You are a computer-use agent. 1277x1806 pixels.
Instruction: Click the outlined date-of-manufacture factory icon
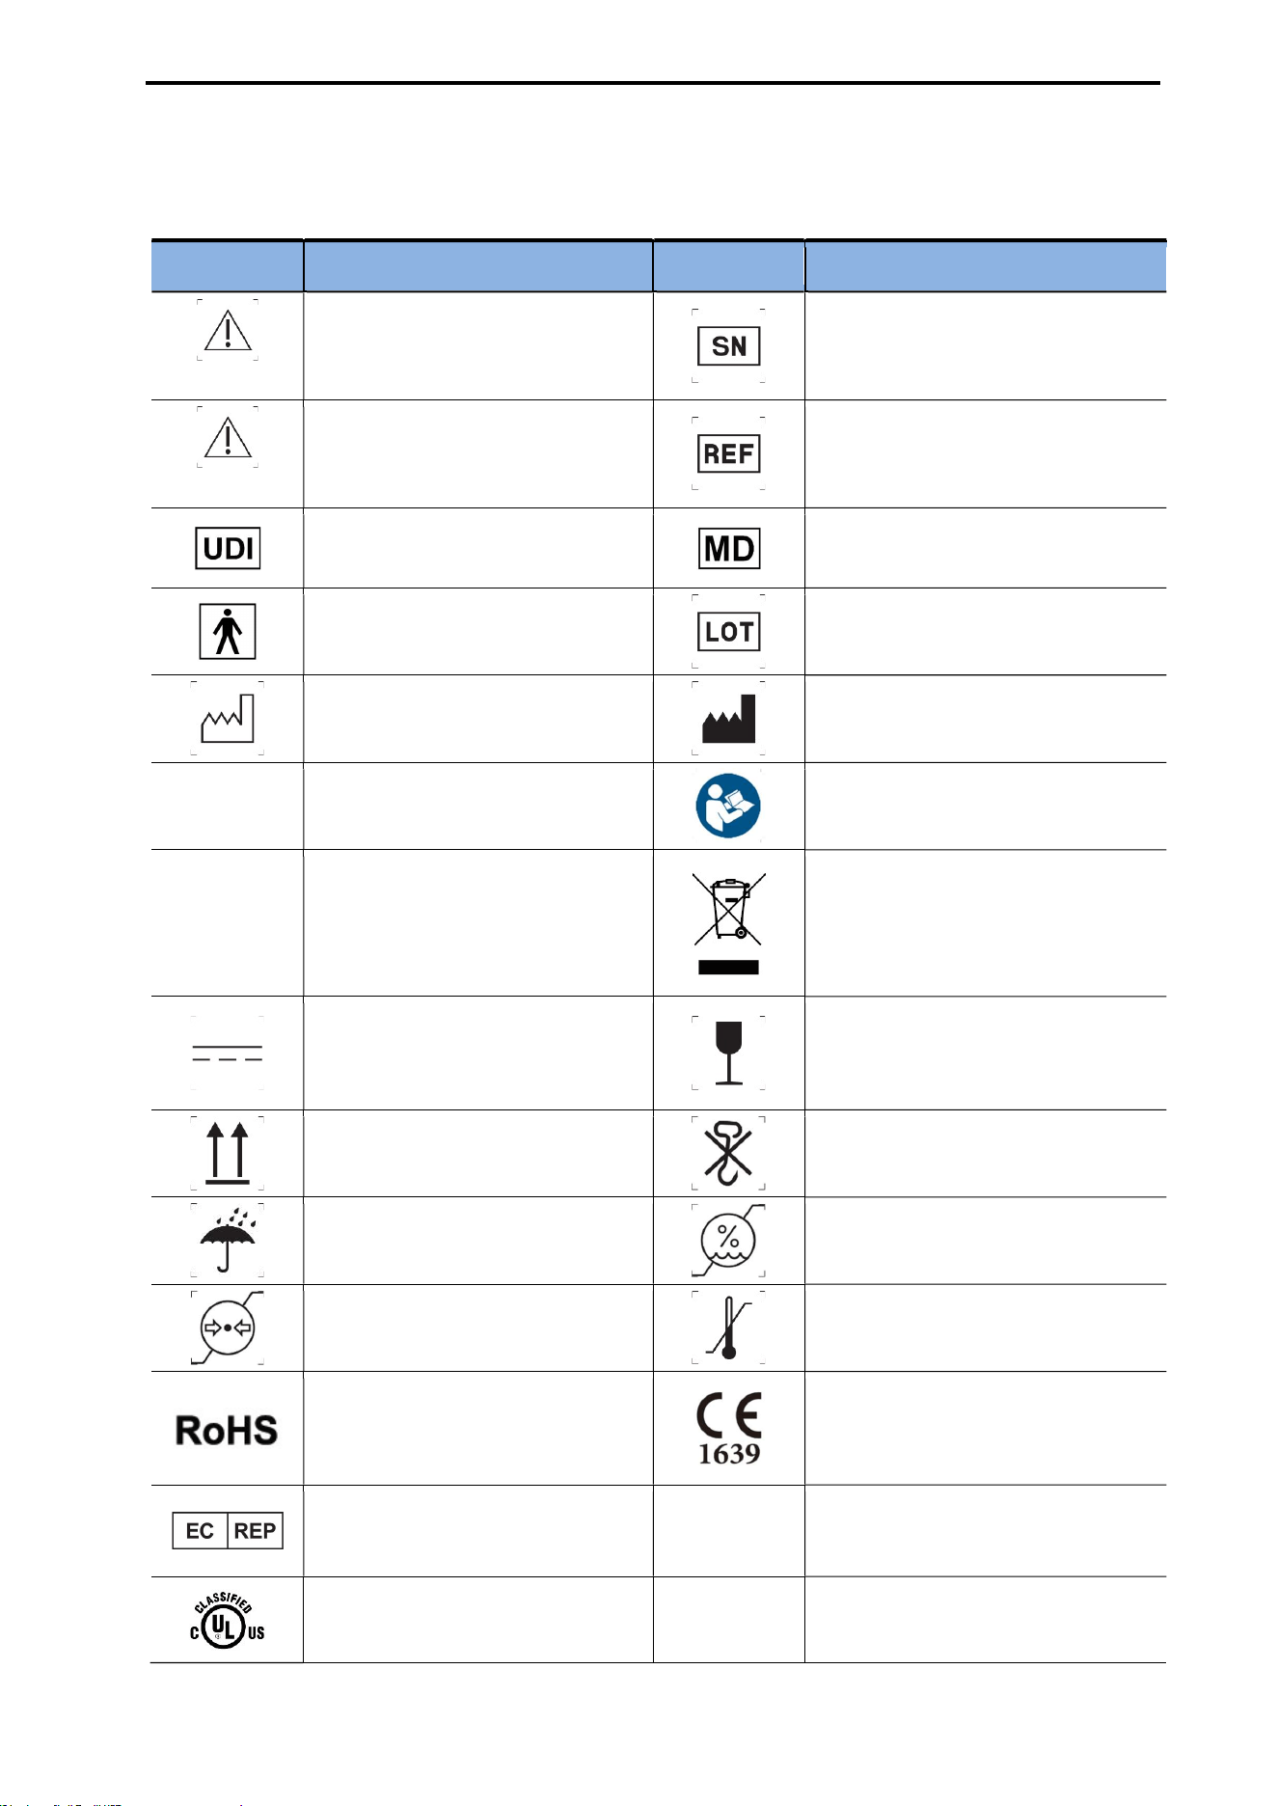tap(227, 718)
